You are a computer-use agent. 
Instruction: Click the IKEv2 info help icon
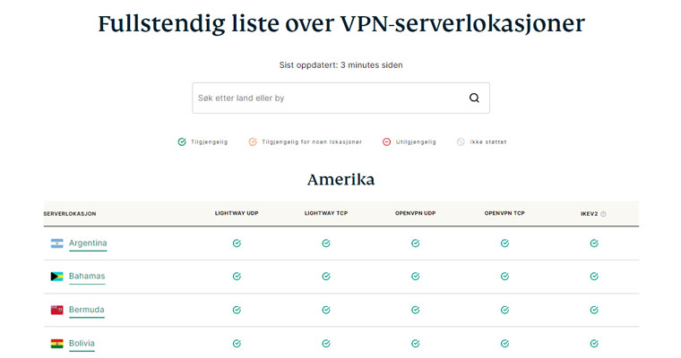point(603,214)
